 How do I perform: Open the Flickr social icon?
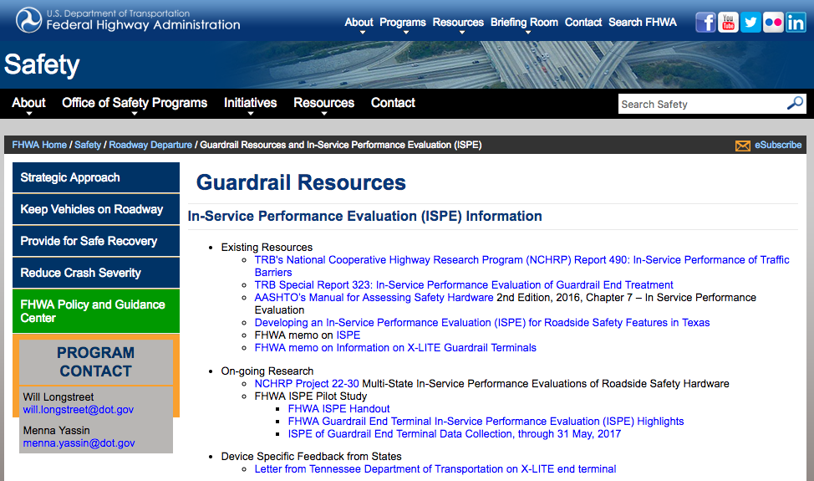[x=773, y=23]
